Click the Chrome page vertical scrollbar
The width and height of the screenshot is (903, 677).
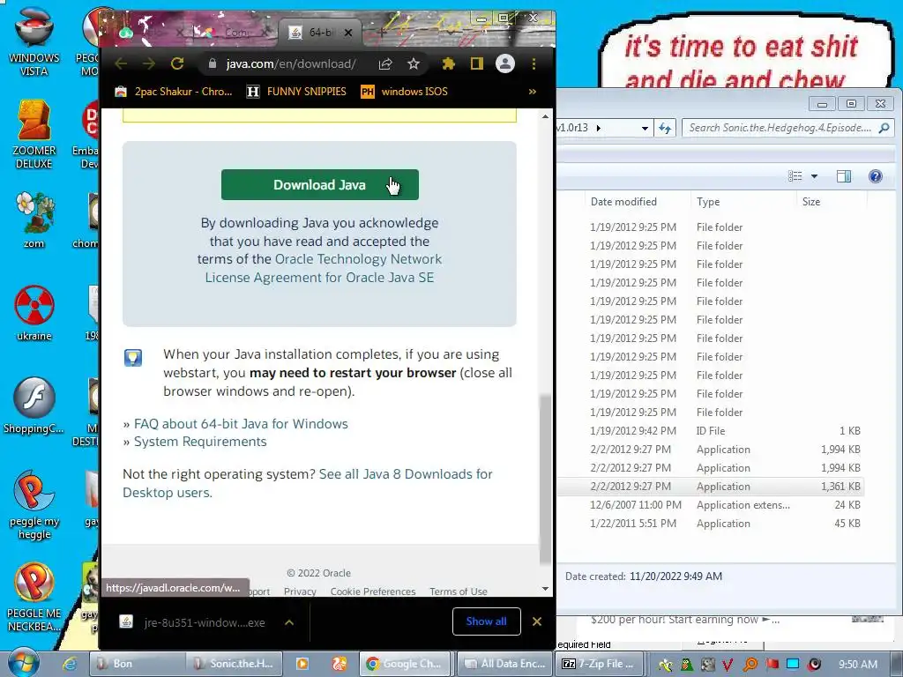coord(545,480)
